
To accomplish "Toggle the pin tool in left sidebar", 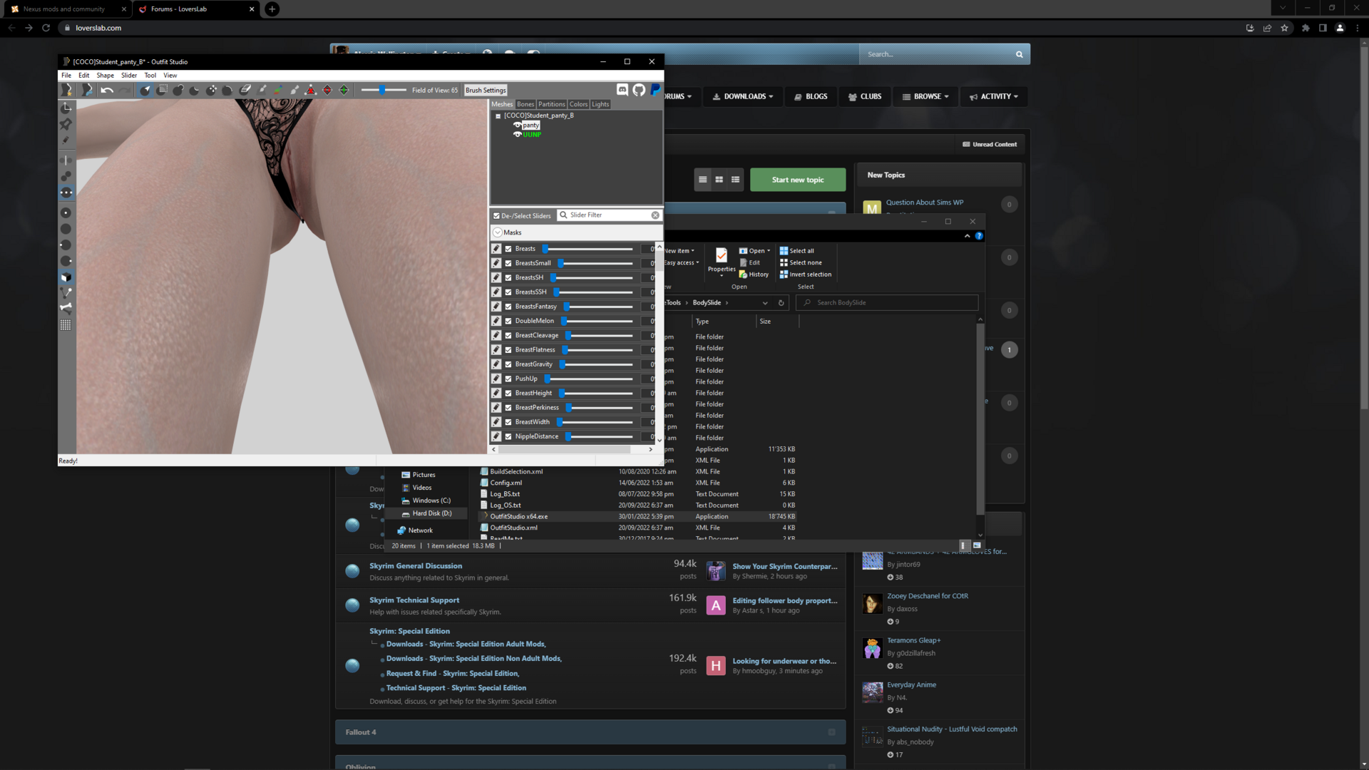I will coord(66,124).
